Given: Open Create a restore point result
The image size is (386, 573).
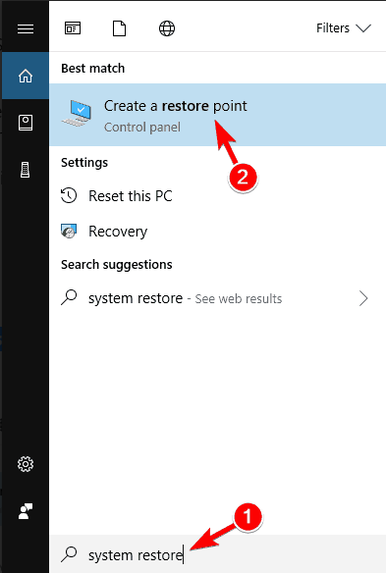Looking at the screenshot, I should point(218,115).
